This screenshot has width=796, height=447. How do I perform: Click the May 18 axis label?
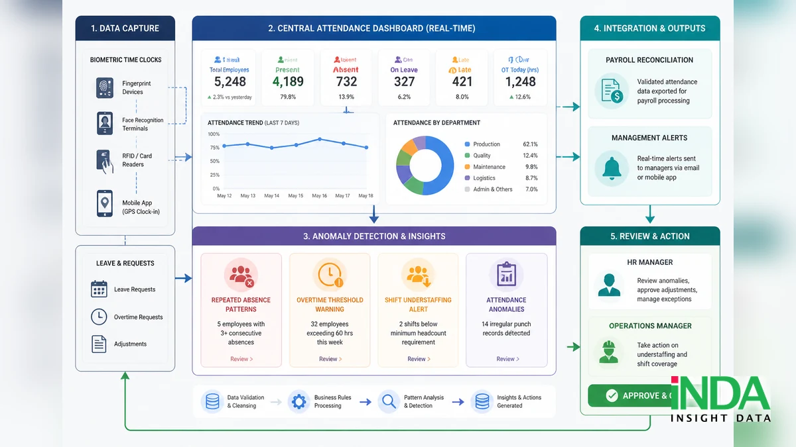(365, 196)
